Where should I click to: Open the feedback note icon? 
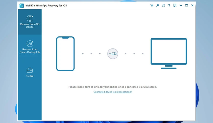[x=175, y=5]
